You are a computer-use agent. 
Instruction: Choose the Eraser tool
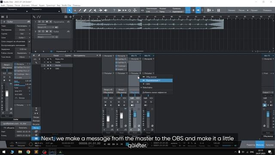(85, 10)
